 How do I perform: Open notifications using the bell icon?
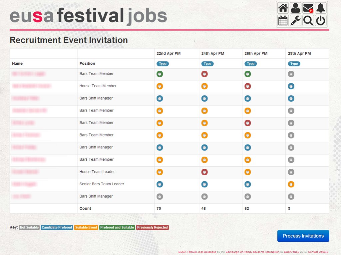[x=320, y=8]
